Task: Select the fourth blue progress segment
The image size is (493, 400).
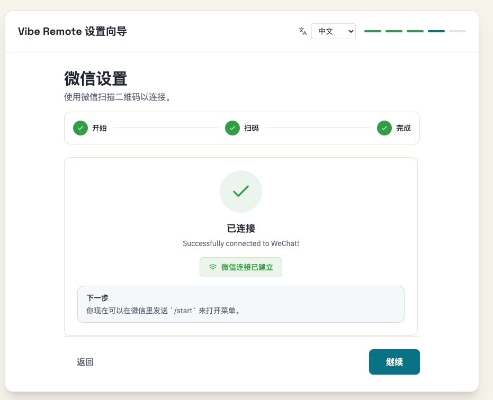Action: click(x=436, y=31)
